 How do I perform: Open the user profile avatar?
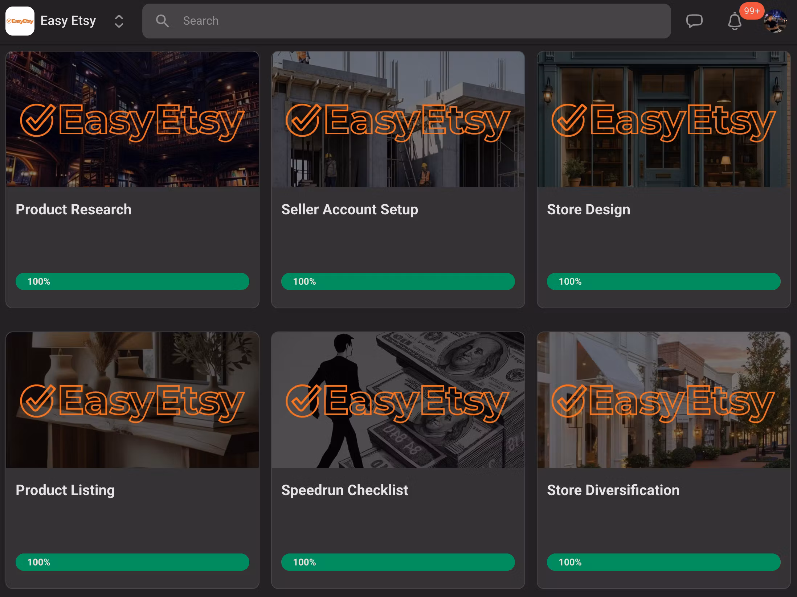click(775, 21)
